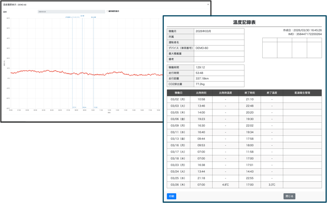
Task: Click the 終了時刻 column header
Action: point(250,93)
